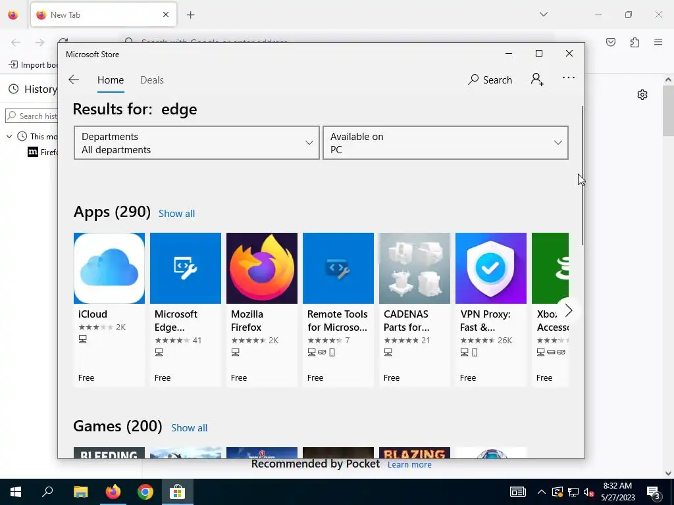Select the New Tab tab in Firefox
This screenshot has width=674, height=505.
[x=103, y=14]
